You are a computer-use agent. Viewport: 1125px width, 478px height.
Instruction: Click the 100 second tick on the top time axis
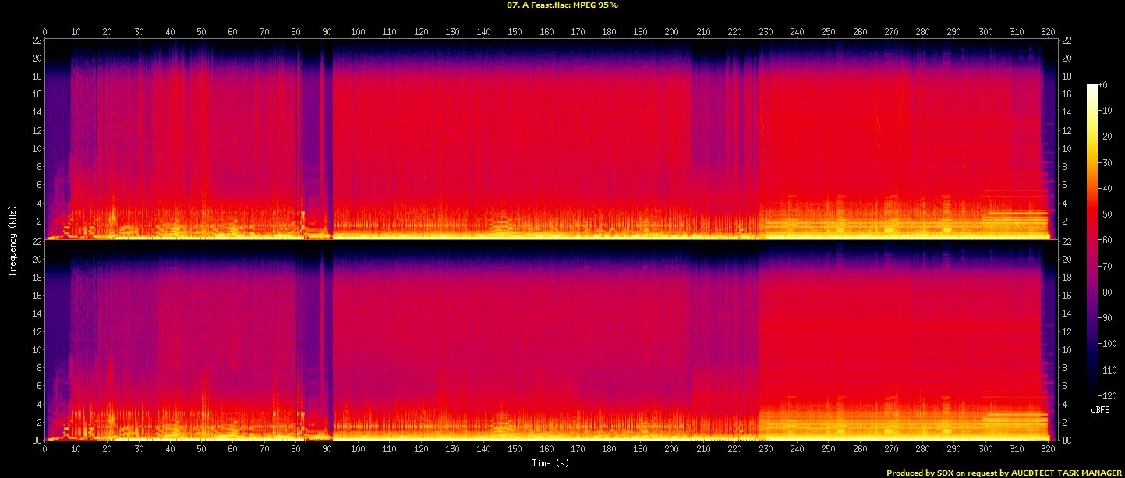tap(359, 32)
